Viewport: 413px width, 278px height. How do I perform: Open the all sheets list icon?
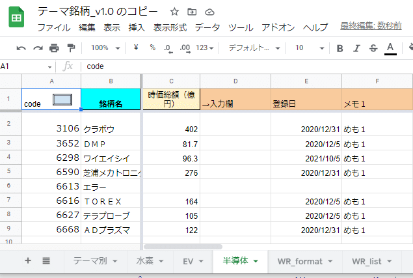[x=46, y=261]
